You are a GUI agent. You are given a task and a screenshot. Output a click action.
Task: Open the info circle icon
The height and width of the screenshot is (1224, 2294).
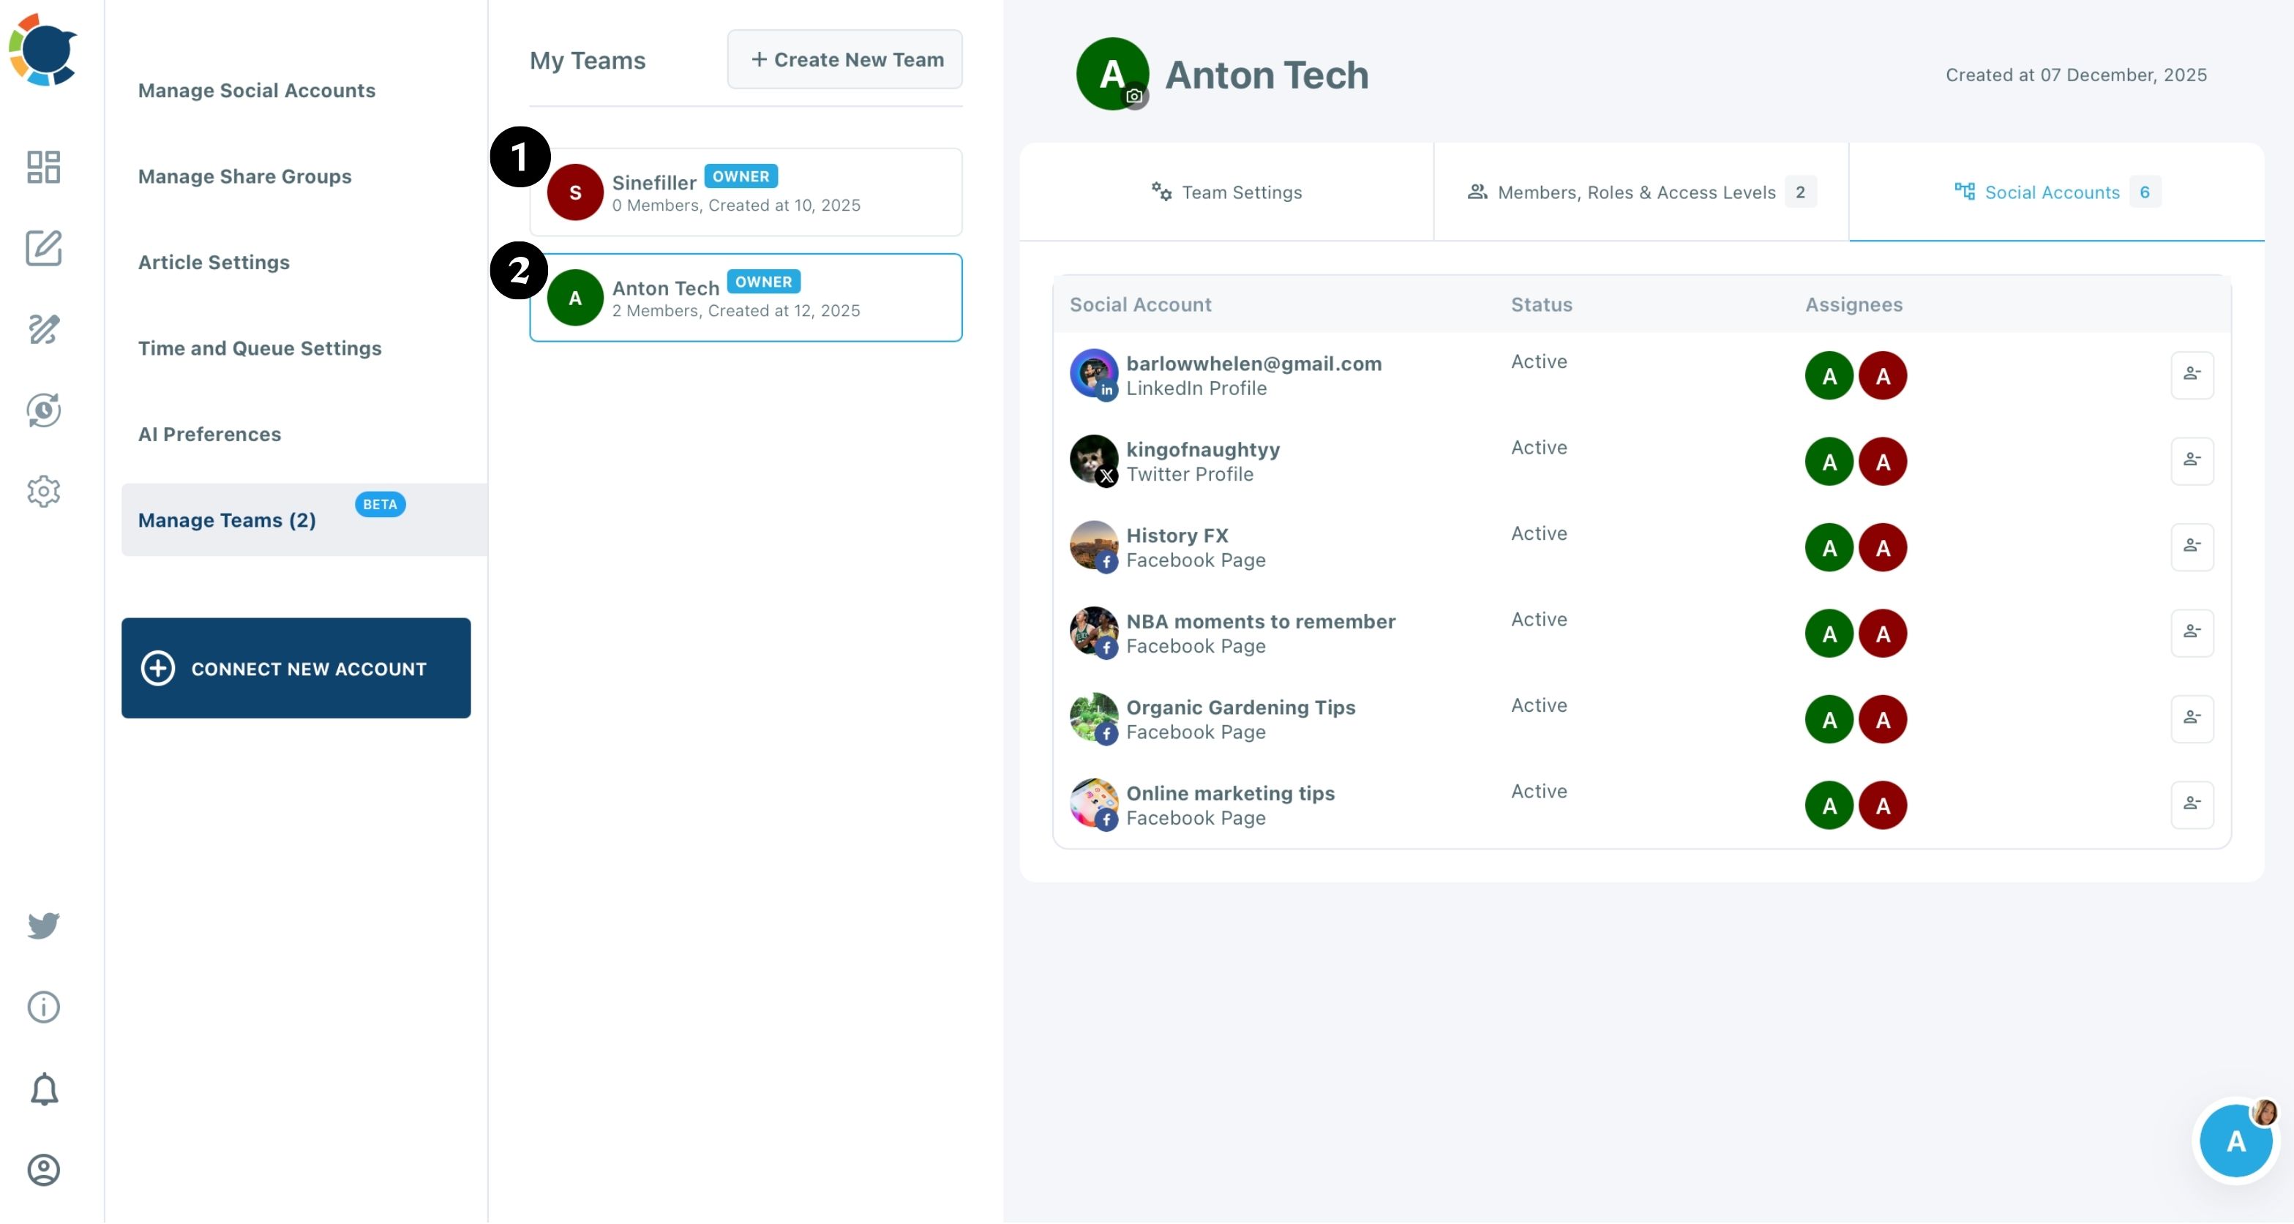click(42, 1007)
